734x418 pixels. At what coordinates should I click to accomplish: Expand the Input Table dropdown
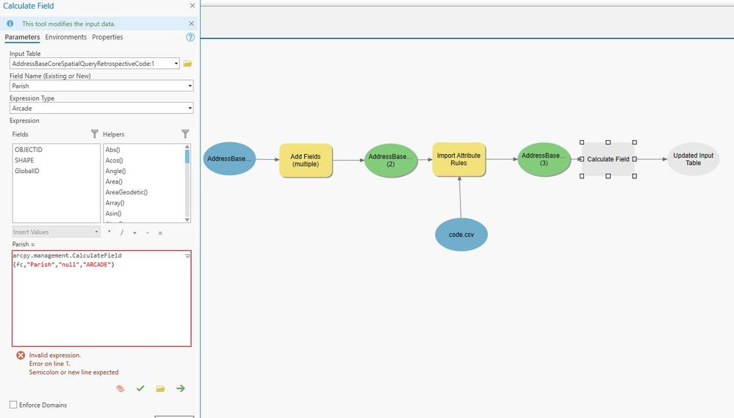pos(176,64)
